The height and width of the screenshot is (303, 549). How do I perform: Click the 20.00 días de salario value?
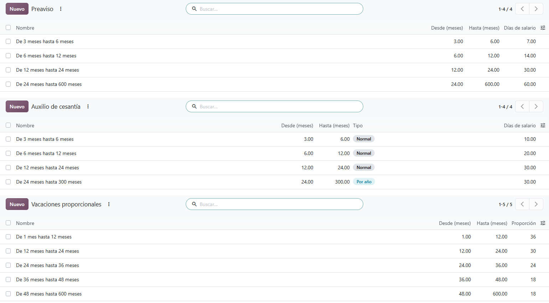pyautogui.click(x=530, y=153)
